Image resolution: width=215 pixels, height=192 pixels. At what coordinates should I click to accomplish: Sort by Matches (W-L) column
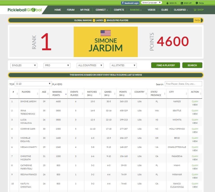(x=93, y=94)
